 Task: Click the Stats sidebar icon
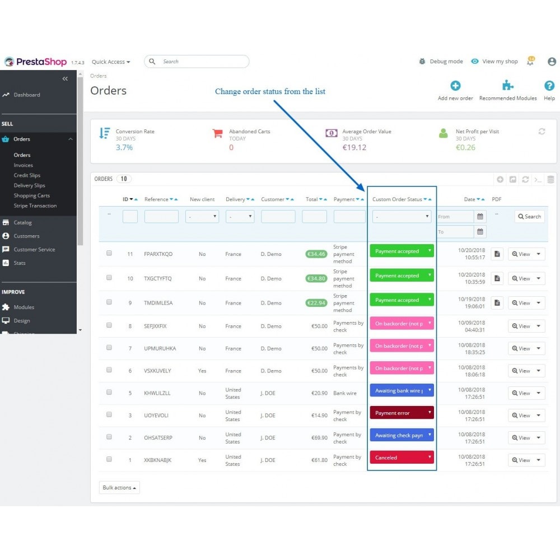click(x=6, y=263)
